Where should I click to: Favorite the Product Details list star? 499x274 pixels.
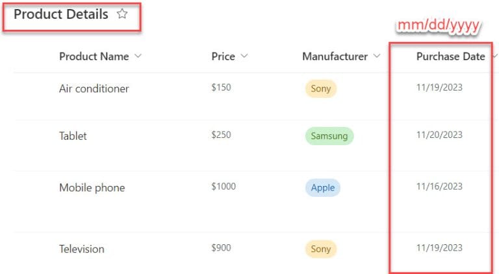122,14
